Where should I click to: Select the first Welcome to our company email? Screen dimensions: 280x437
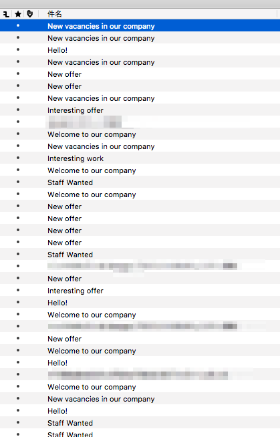140,134
